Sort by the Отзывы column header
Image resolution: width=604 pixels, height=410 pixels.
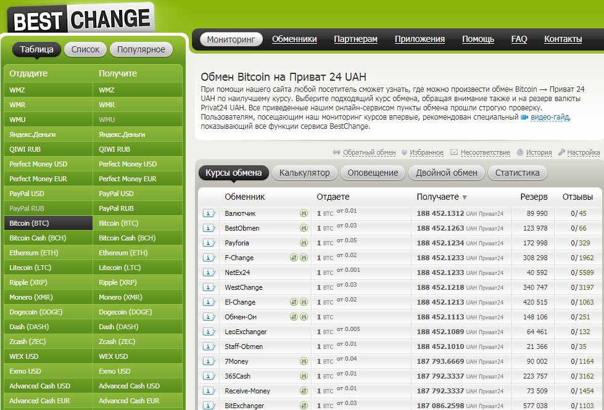point(577,197)
